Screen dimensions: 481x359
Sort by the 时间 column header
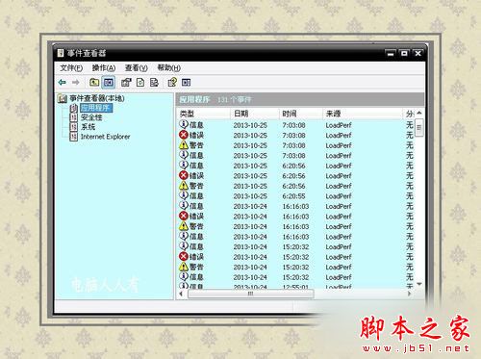coord(301,114)
